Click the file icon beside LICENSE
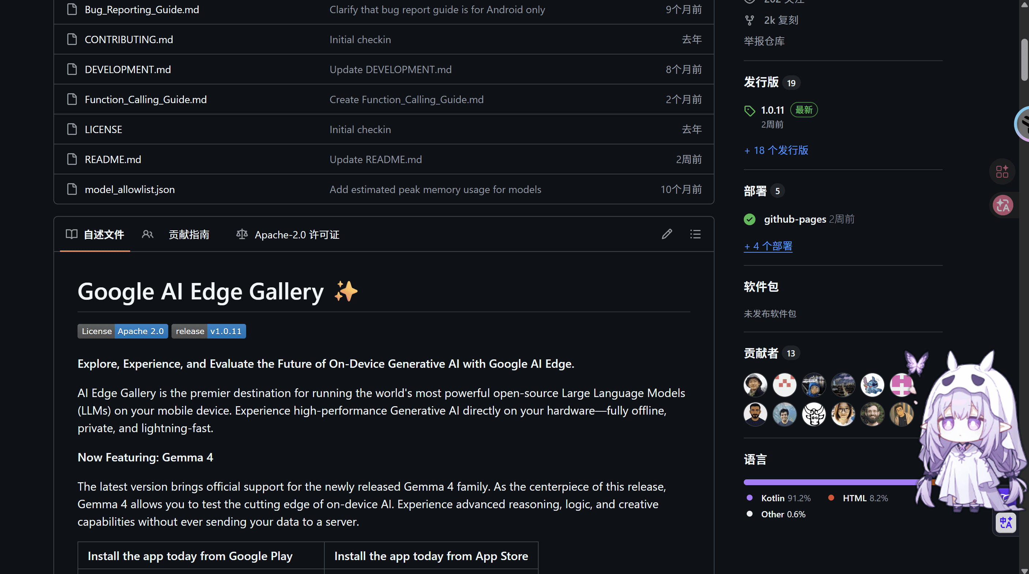This screenshot has height=574, width=1029. pos(72,129)
